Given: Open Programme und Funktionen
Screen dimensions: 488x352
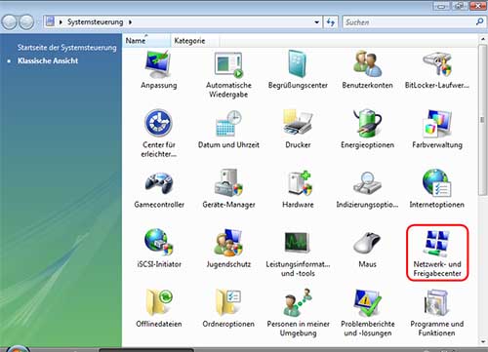Looking at the screenshot, I should pos(436,313).
